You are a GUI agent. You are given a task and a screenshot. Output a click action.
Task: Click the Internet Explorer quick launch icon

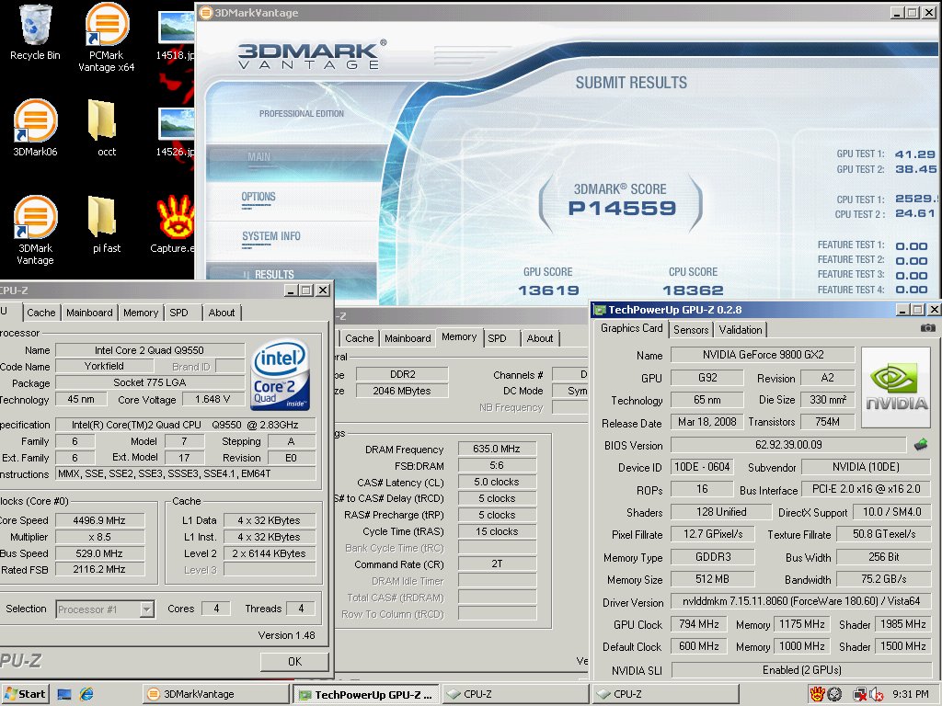click(x=86, y=694)
